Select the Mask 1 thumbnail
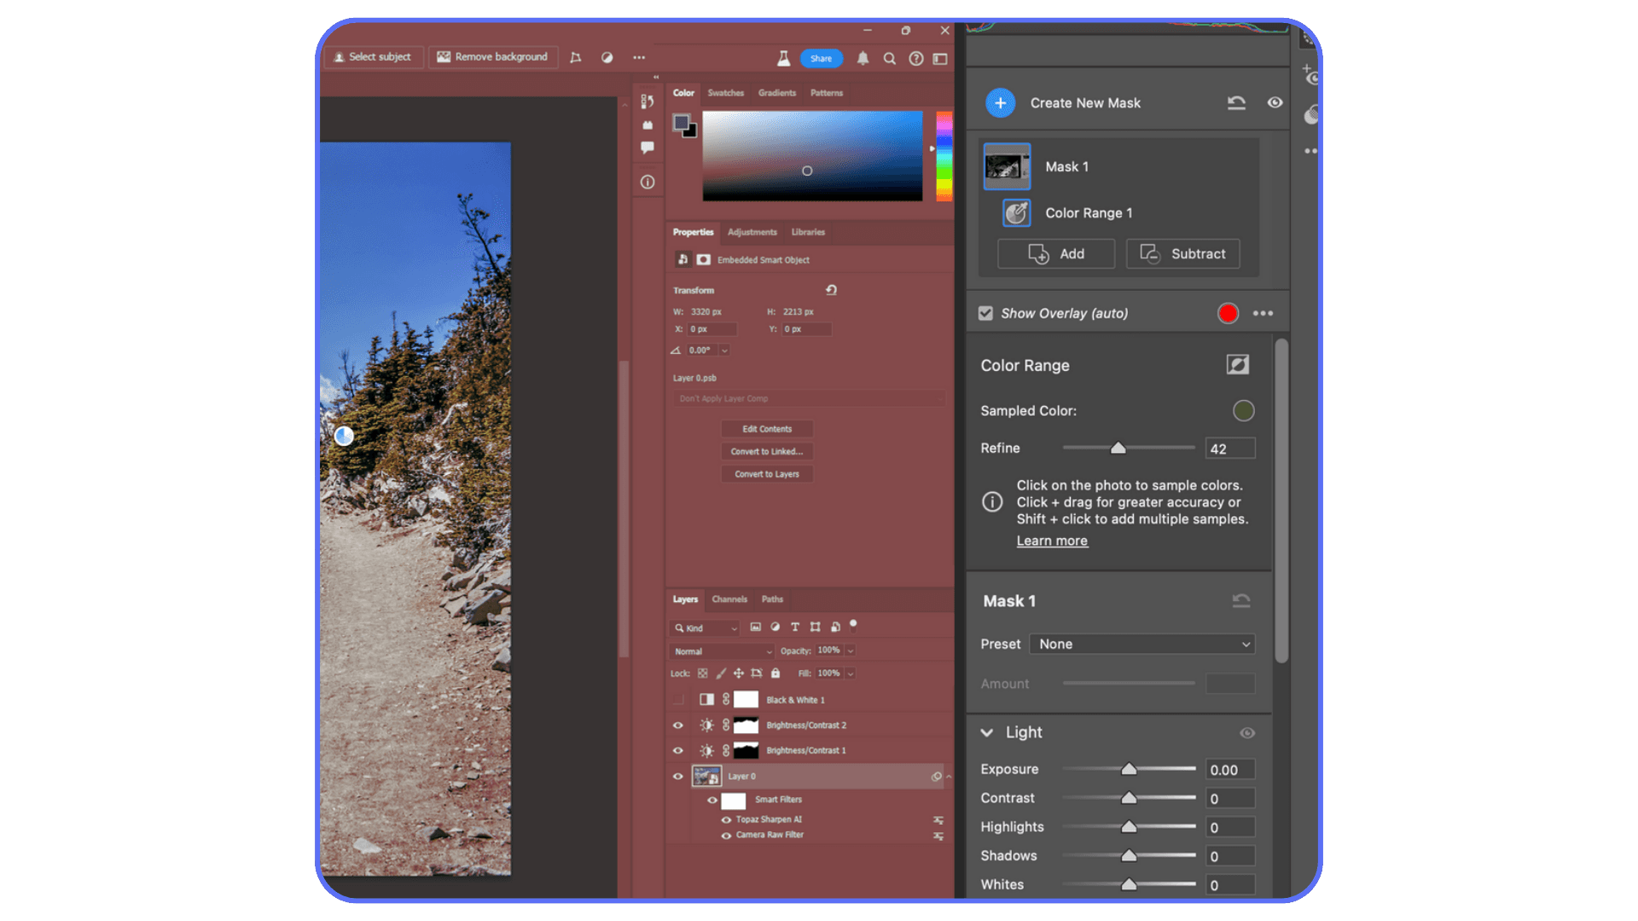Image resolution: width=1638 pixels, height=921 pixels. click(1007, 166)
